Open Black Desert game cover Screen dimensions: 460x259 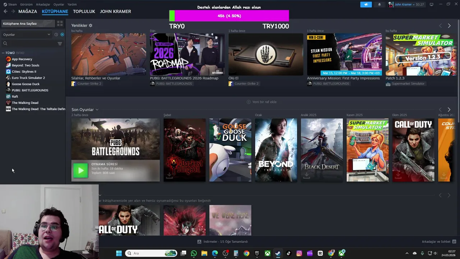322,150
